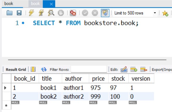Screen dimensions: 172x112
Task: Select book_id cell of book2 row
Action: click(x=25, y=97)
